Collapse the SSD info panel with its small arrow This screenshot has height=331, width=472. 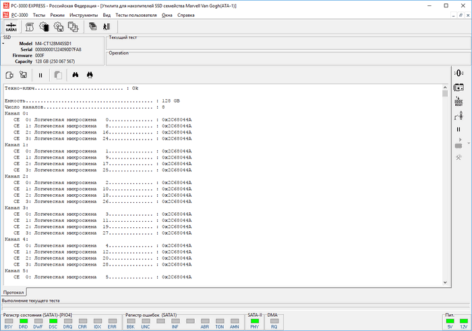(3, 43)
